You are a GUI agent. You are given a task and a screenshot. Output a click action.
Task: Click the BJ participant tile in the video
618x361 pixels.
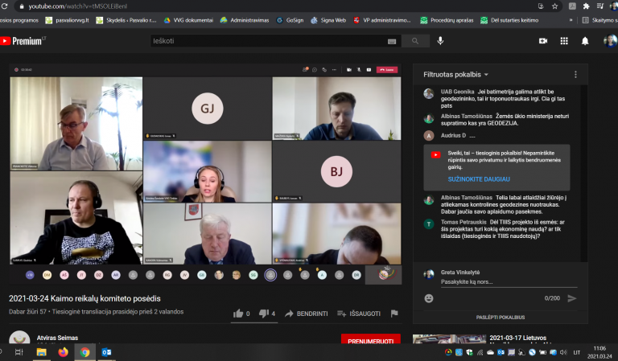coord(336,171)
